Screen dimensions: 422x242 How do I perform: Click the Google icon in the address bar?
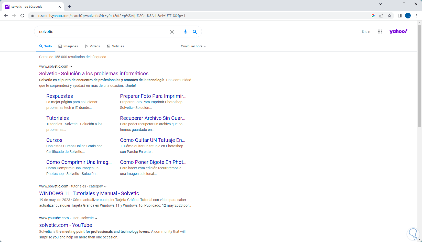(x=373, y=16)
